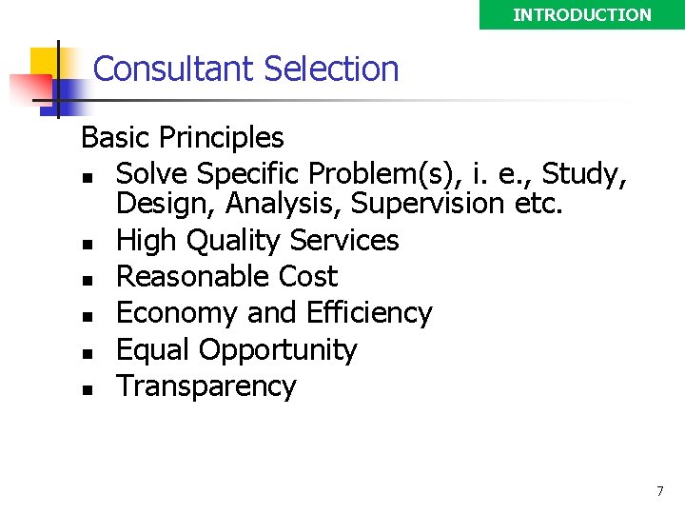Screen dimensions: 685x514
Task: Click the slide page number 7
Action: 660,491
